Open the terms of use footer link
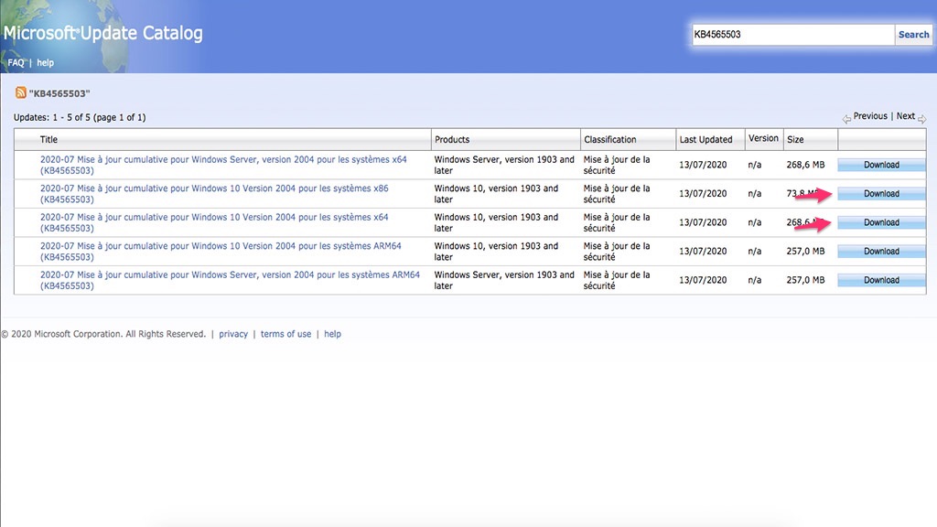 285,334
